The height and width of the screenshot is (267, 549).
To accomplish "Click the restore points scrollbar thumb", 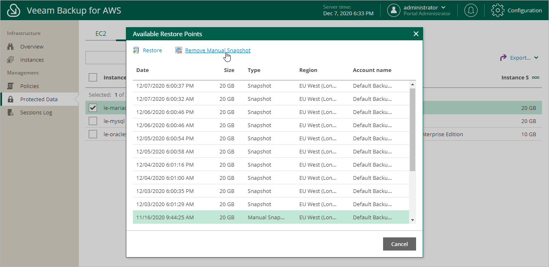I will tap(412, 130).
